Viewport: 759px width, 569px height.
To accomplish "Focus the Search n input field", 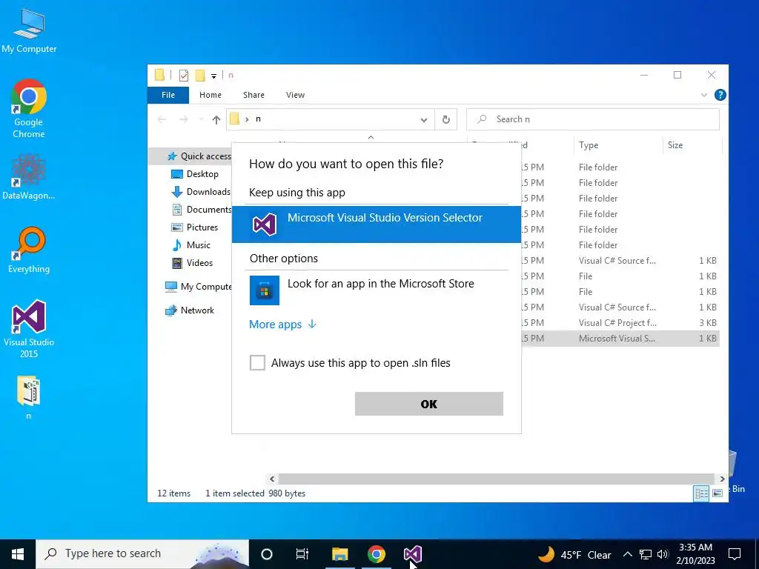I will pos(593,119).
